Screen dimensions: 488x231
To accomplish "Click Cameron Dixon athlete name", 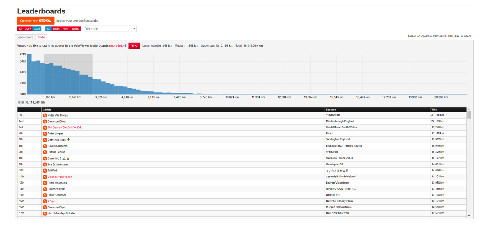I will (x=57, y=121).
